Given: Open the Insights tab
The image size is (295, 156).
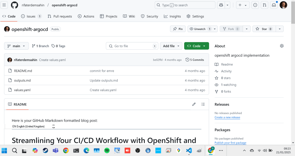Looking at the screenshot, I should [x=172, y=16].
